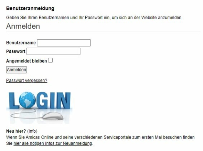
Task: Click the blue letter L of LOGIN graphic
Action: point(14,101)
